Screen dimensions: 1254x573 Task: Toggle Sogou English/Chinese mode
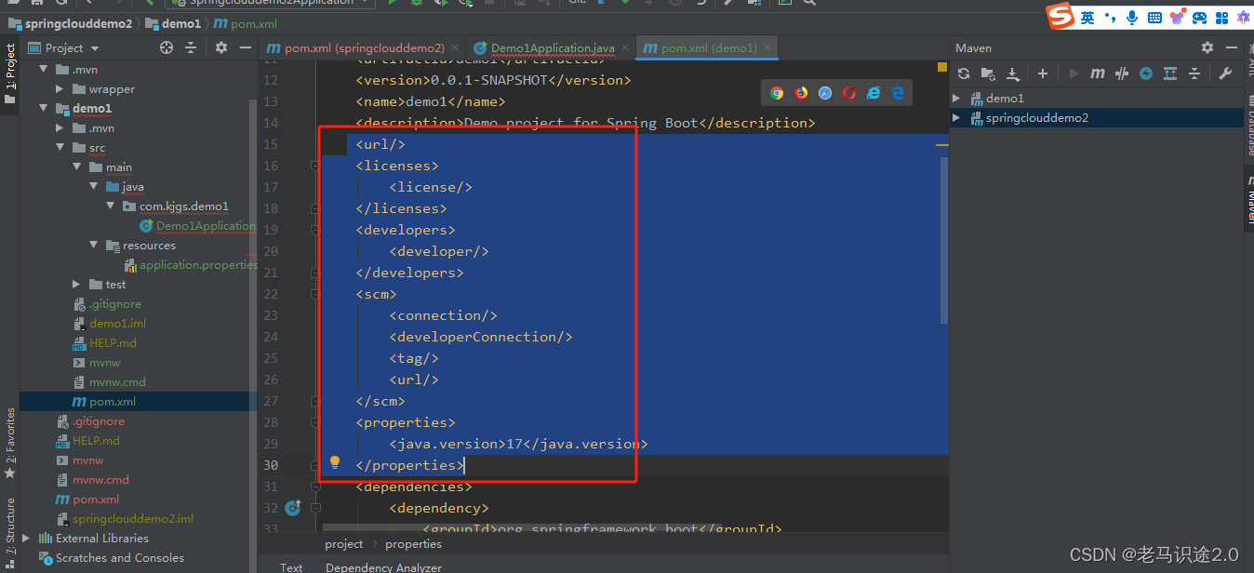pyautogui.click(x=1087, y=18)
